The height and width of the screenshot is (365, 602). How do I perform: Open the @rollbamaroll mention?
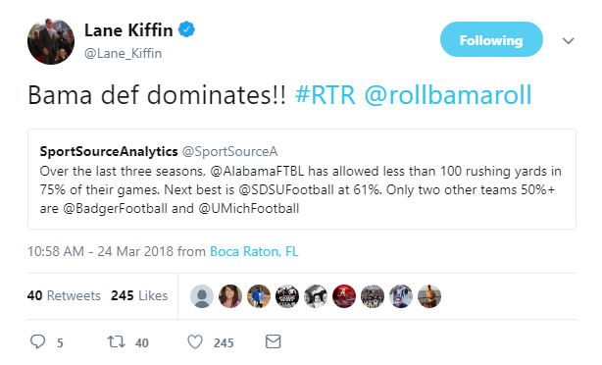coord(448,94)
